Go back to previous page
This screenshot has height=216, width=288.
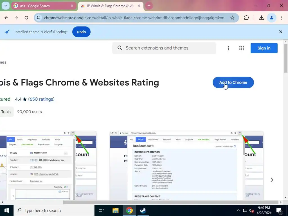click(x=6, y=18)
